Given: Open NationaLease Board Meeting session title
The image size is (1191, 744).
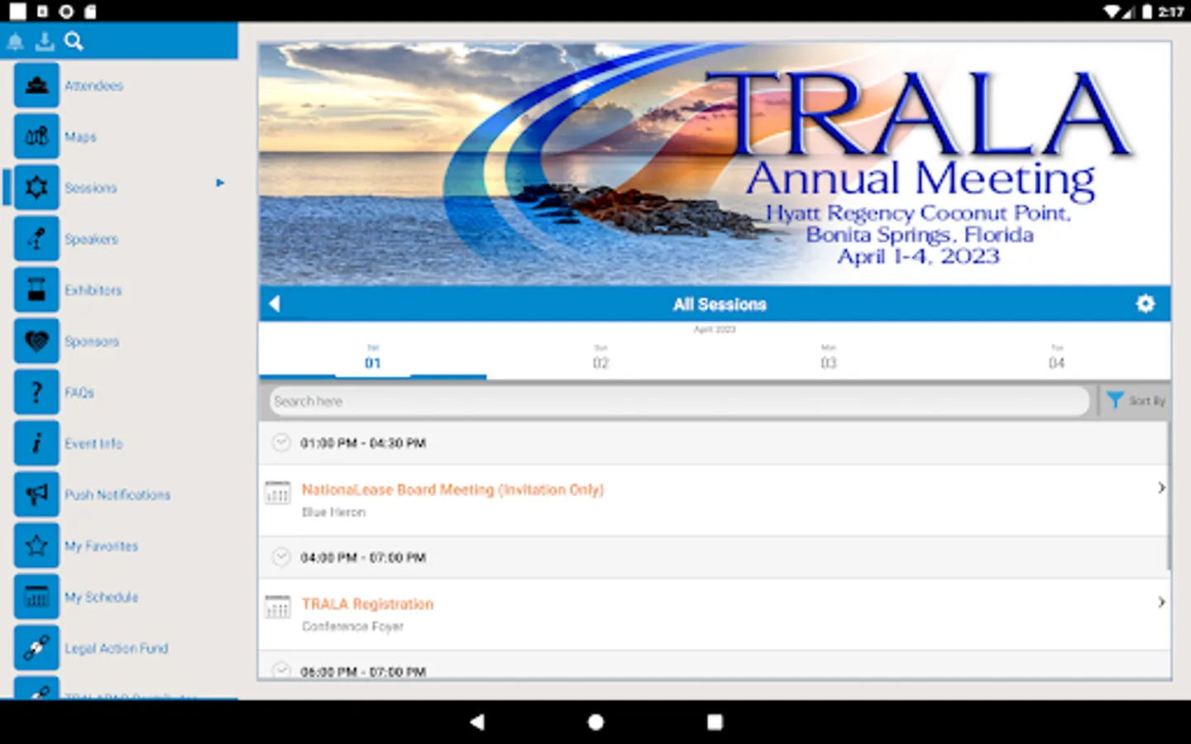Looking at the screenshot, I should 452,489.
